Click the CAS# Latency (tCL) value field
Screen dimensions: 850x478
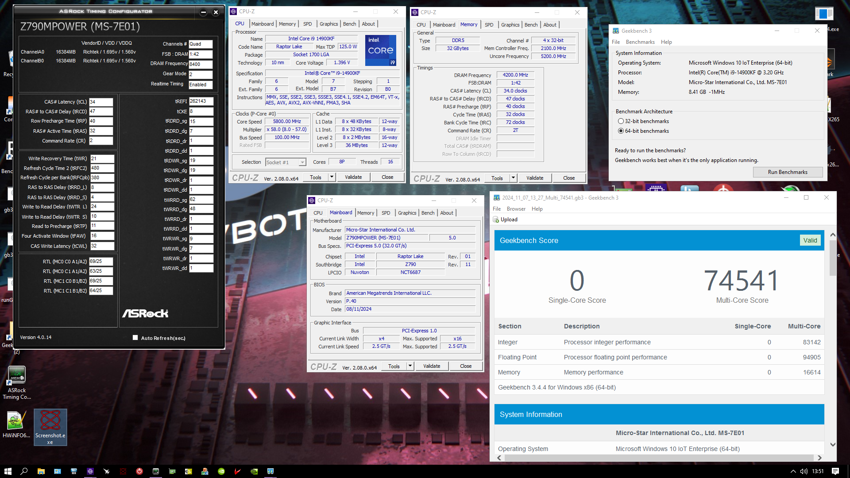101,102
